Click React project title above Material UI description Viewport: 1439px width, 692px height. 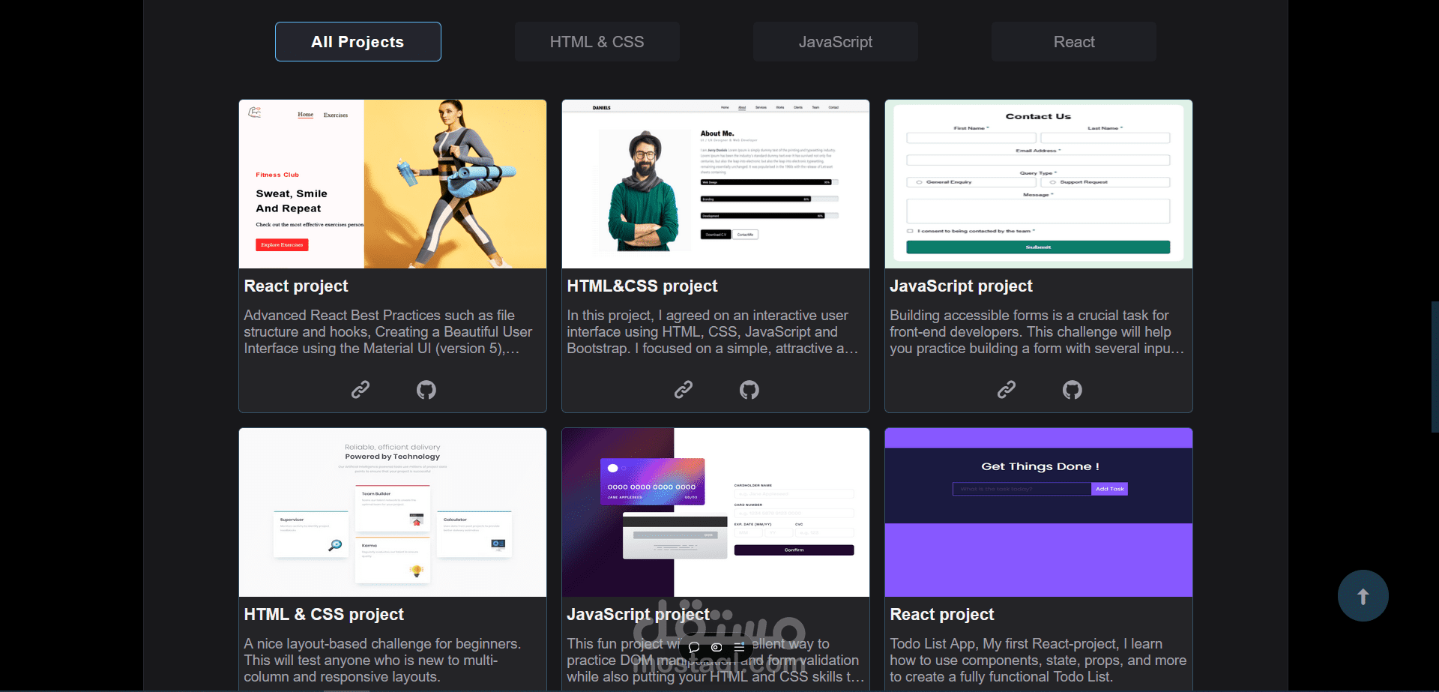296,286
